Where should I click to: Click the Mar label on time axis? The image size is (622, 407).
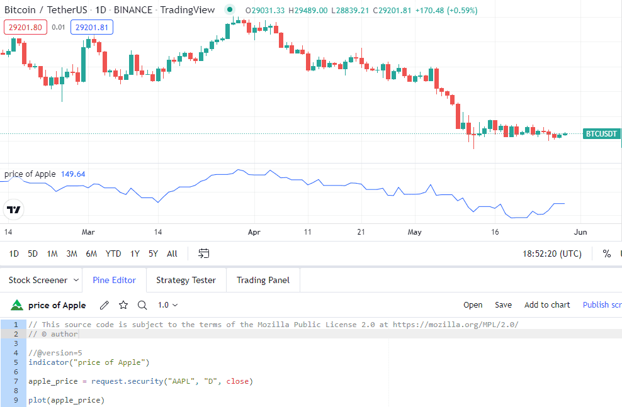pyautogui.click(x=88, y=232)
